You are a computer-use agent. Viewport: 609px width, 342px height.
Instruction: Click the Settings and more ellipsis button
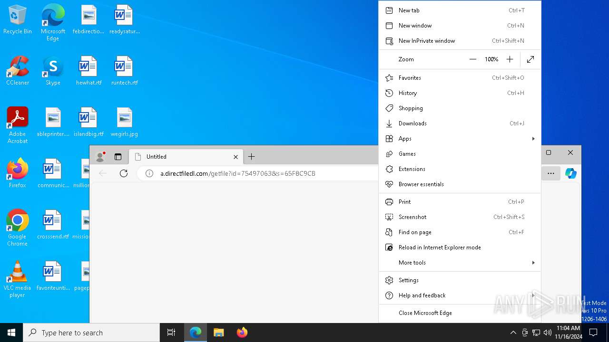coord(551,173)
